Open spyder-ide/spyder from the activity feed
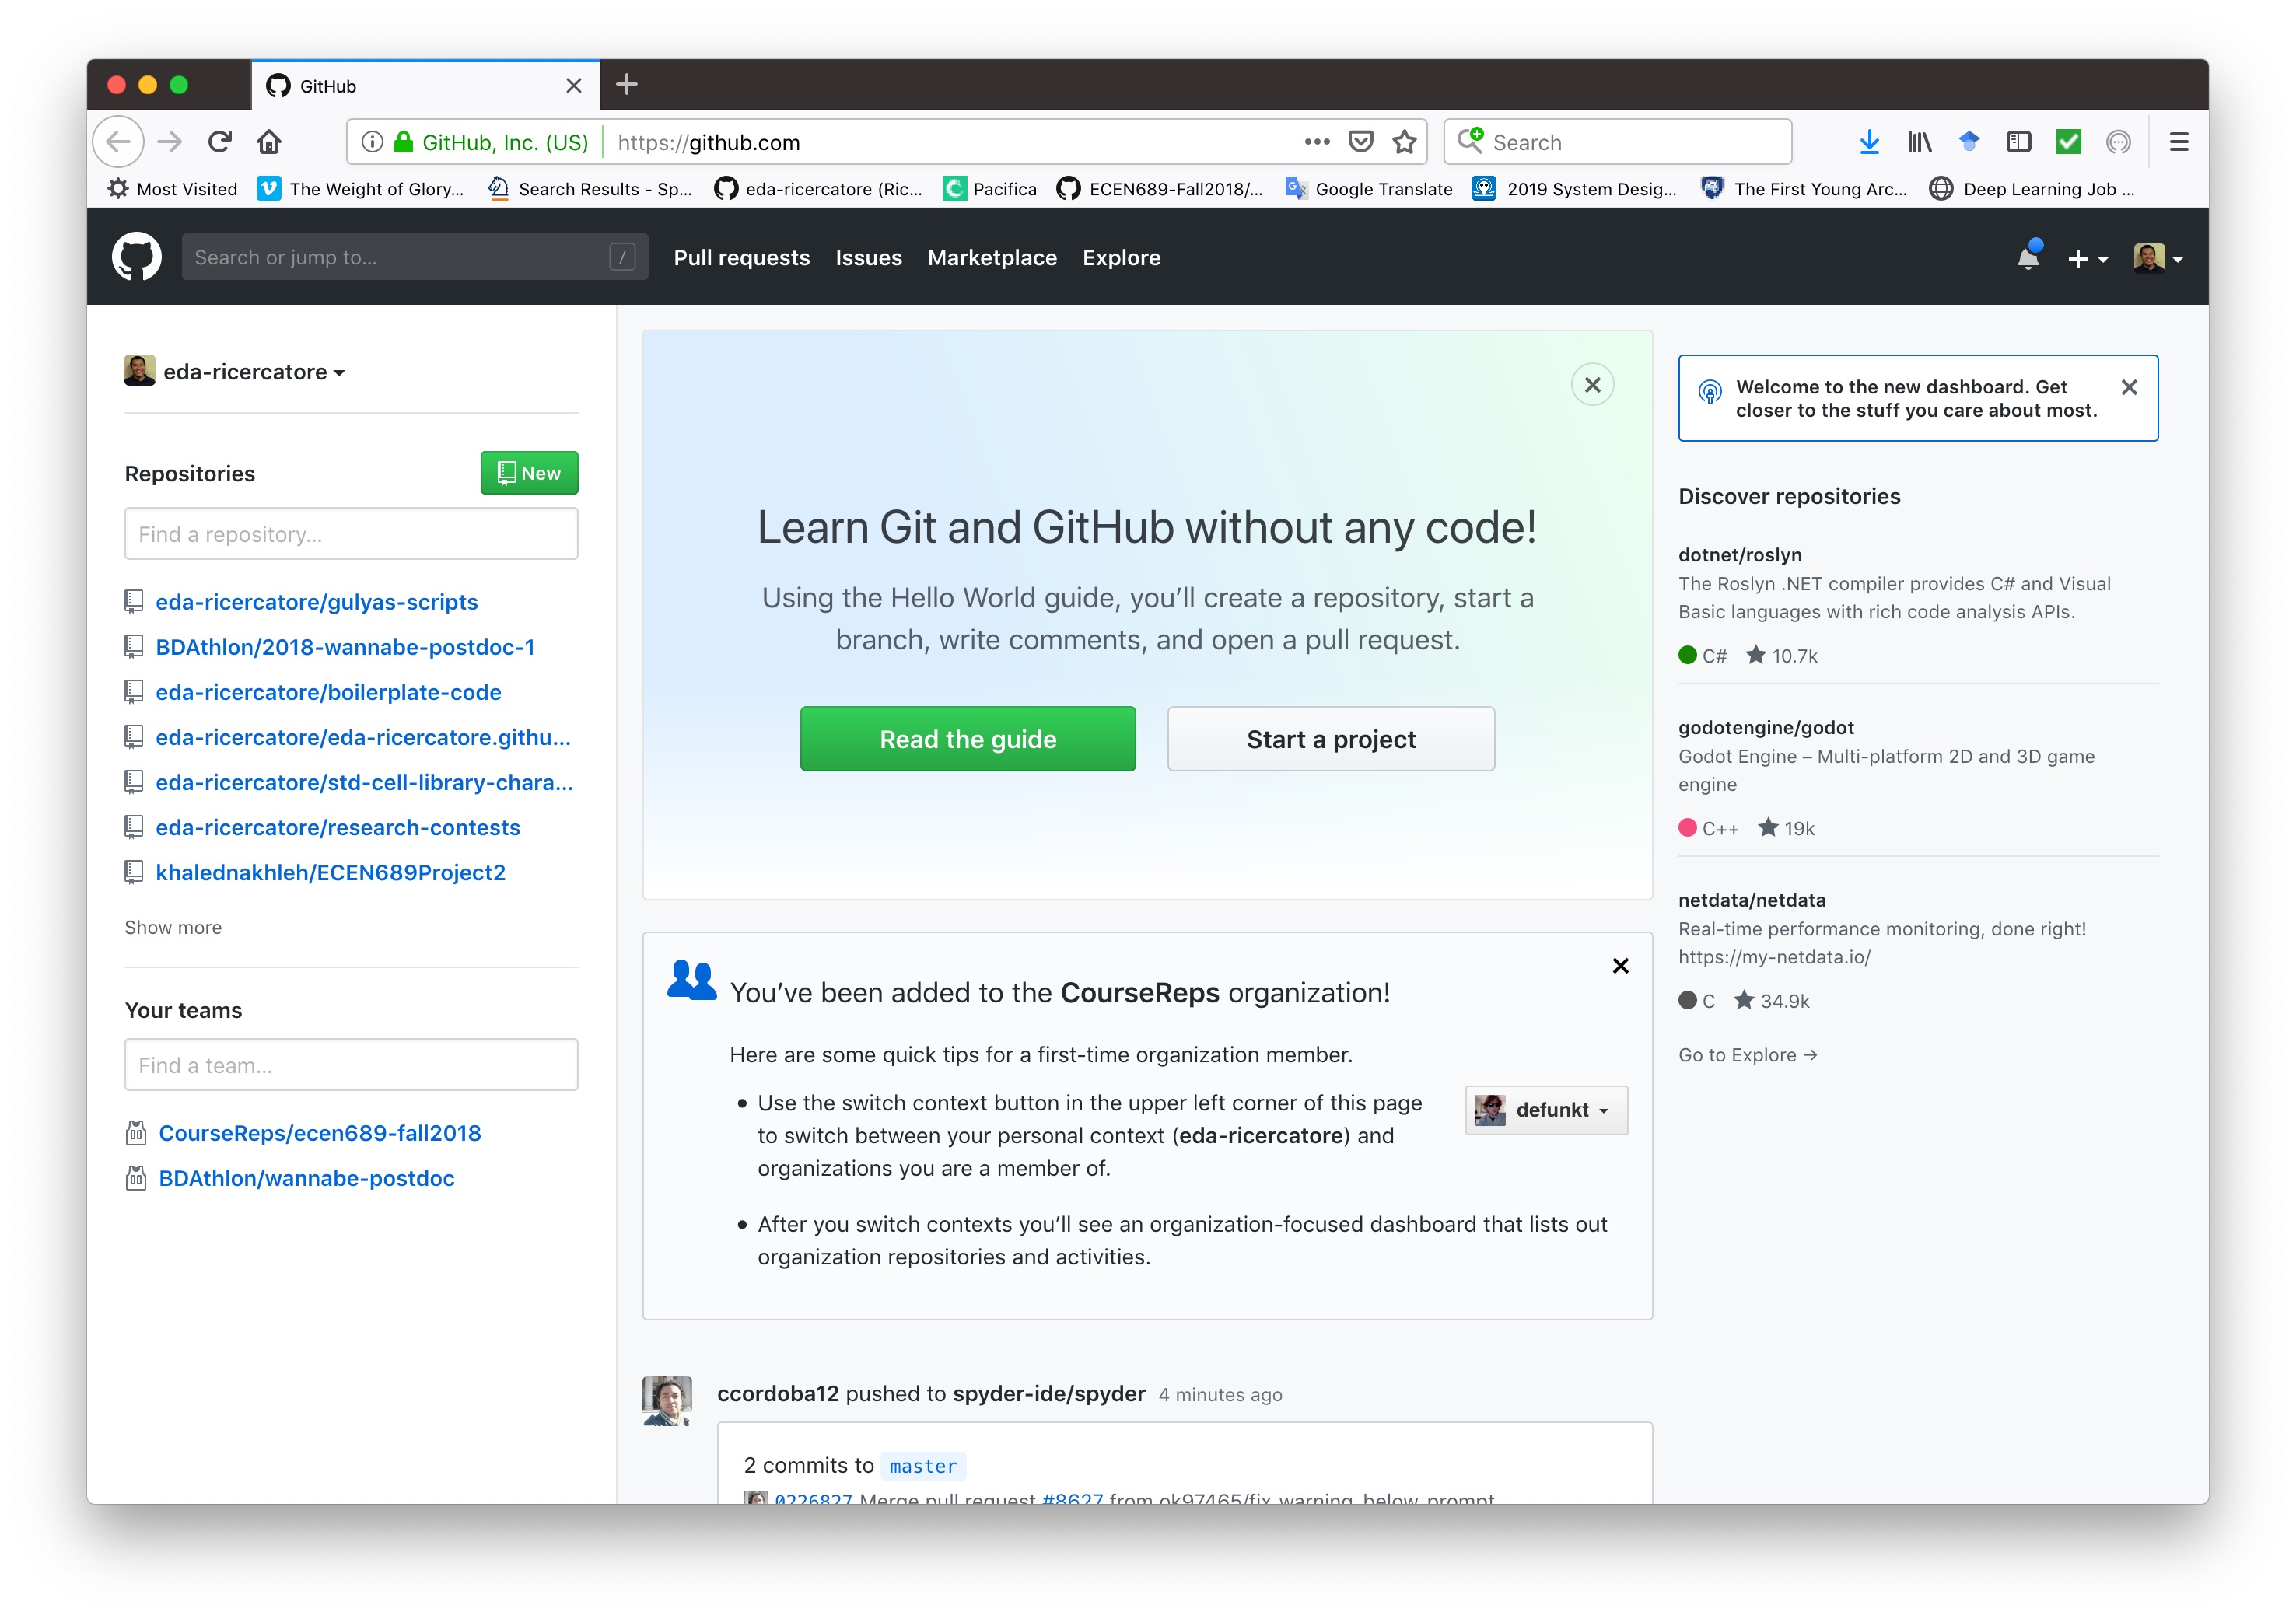This screenshot has height=1619, width=2296. [x=1048, y=1394]
